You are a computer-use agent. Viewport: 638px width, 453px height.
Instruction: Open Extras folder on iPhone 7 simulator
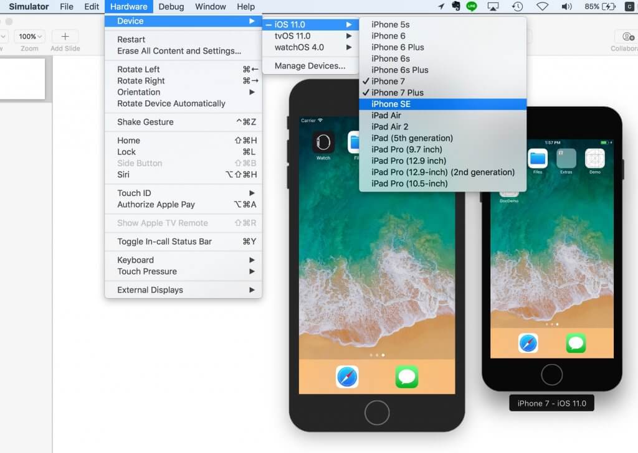click(566, 159)
